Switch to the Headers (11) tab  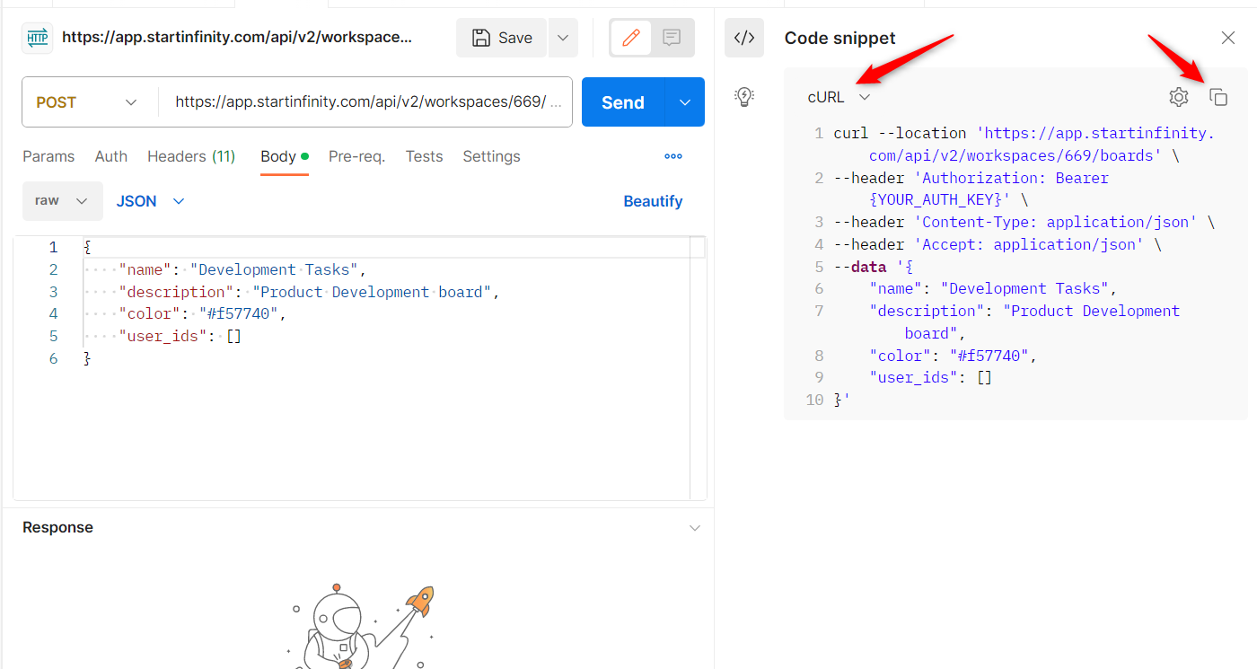(191, 156)
